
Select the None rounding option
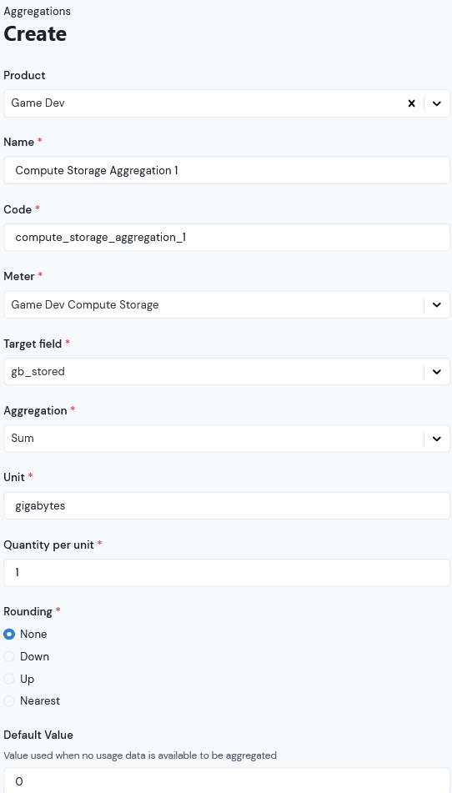click(x=9, y=635)
